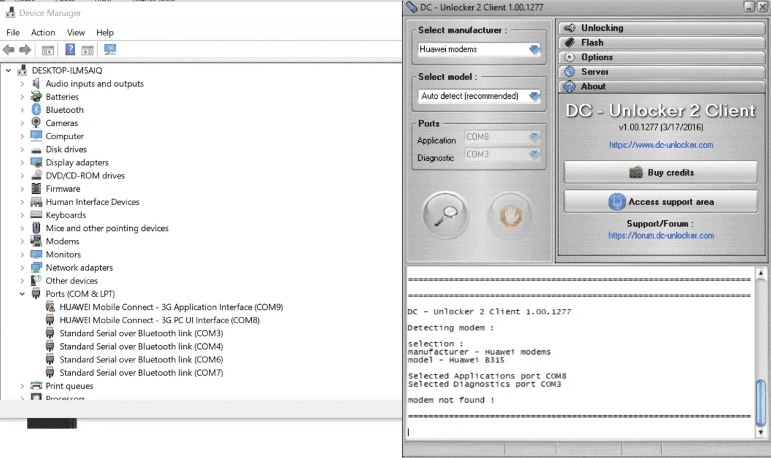Open the File menu in Device Manager
771x458 pixels.
[x=13, y=32]
